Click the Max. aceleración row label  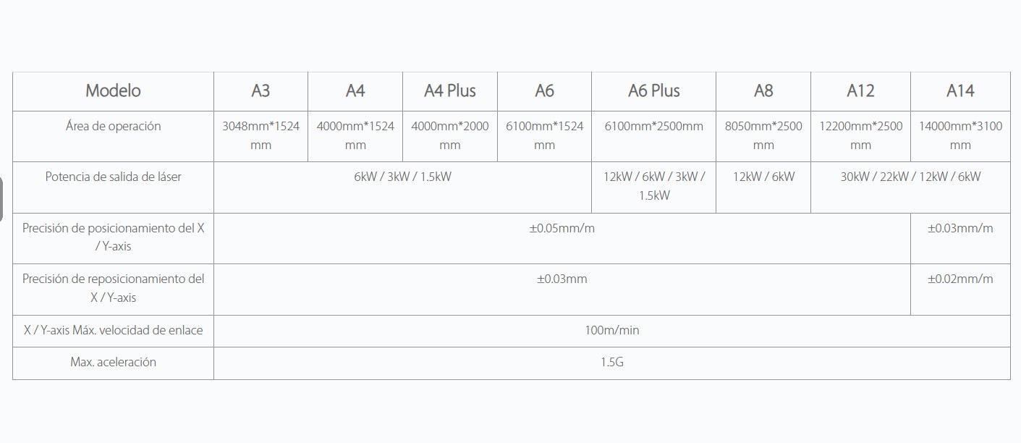[x=113, y=362]
